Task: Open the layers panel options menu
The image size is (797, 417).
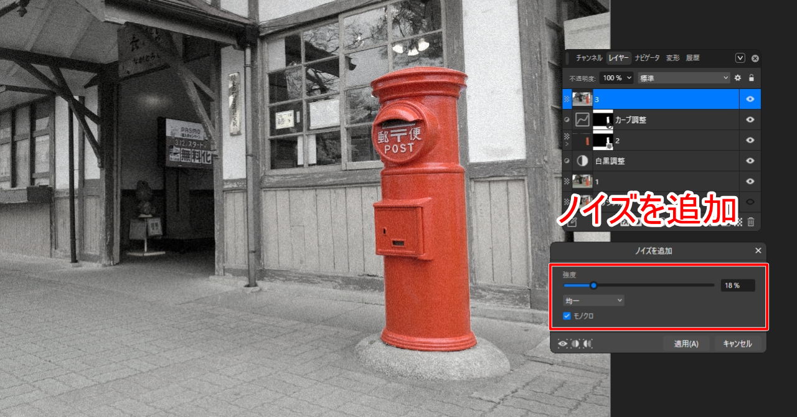Action: [x=740, y=58]
